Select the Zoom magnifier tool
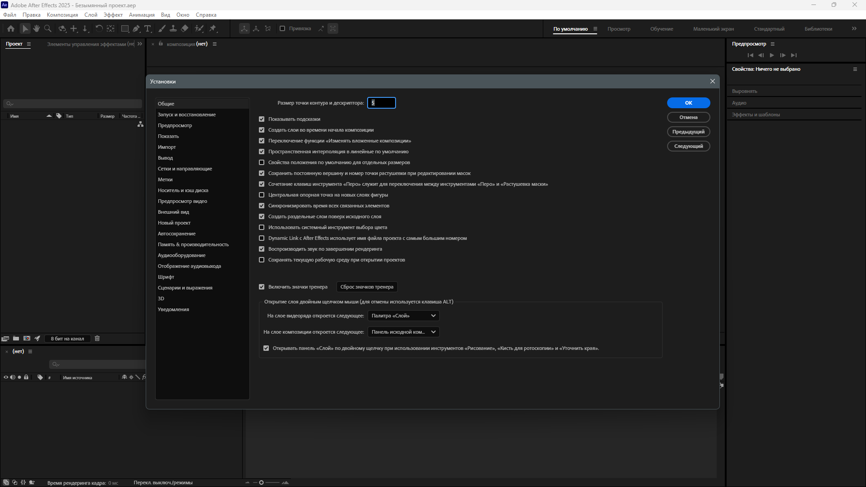This screenshot has width=866, height=487. click(48, 28)
